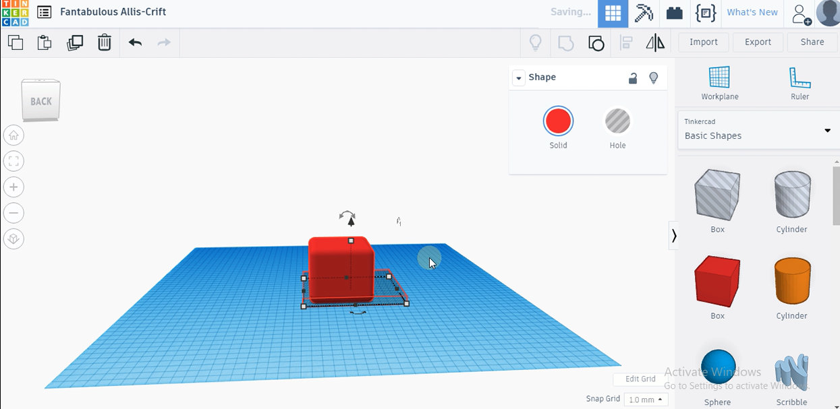Image resolution: width=840 pixels, height=409 pixels.
Task: Click the Ungroup shapes icon
Action: 596,43
